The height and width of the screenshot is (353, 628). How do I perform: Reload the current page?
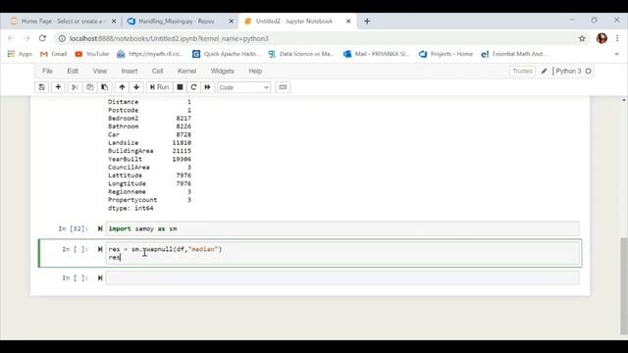click(42, 38)
